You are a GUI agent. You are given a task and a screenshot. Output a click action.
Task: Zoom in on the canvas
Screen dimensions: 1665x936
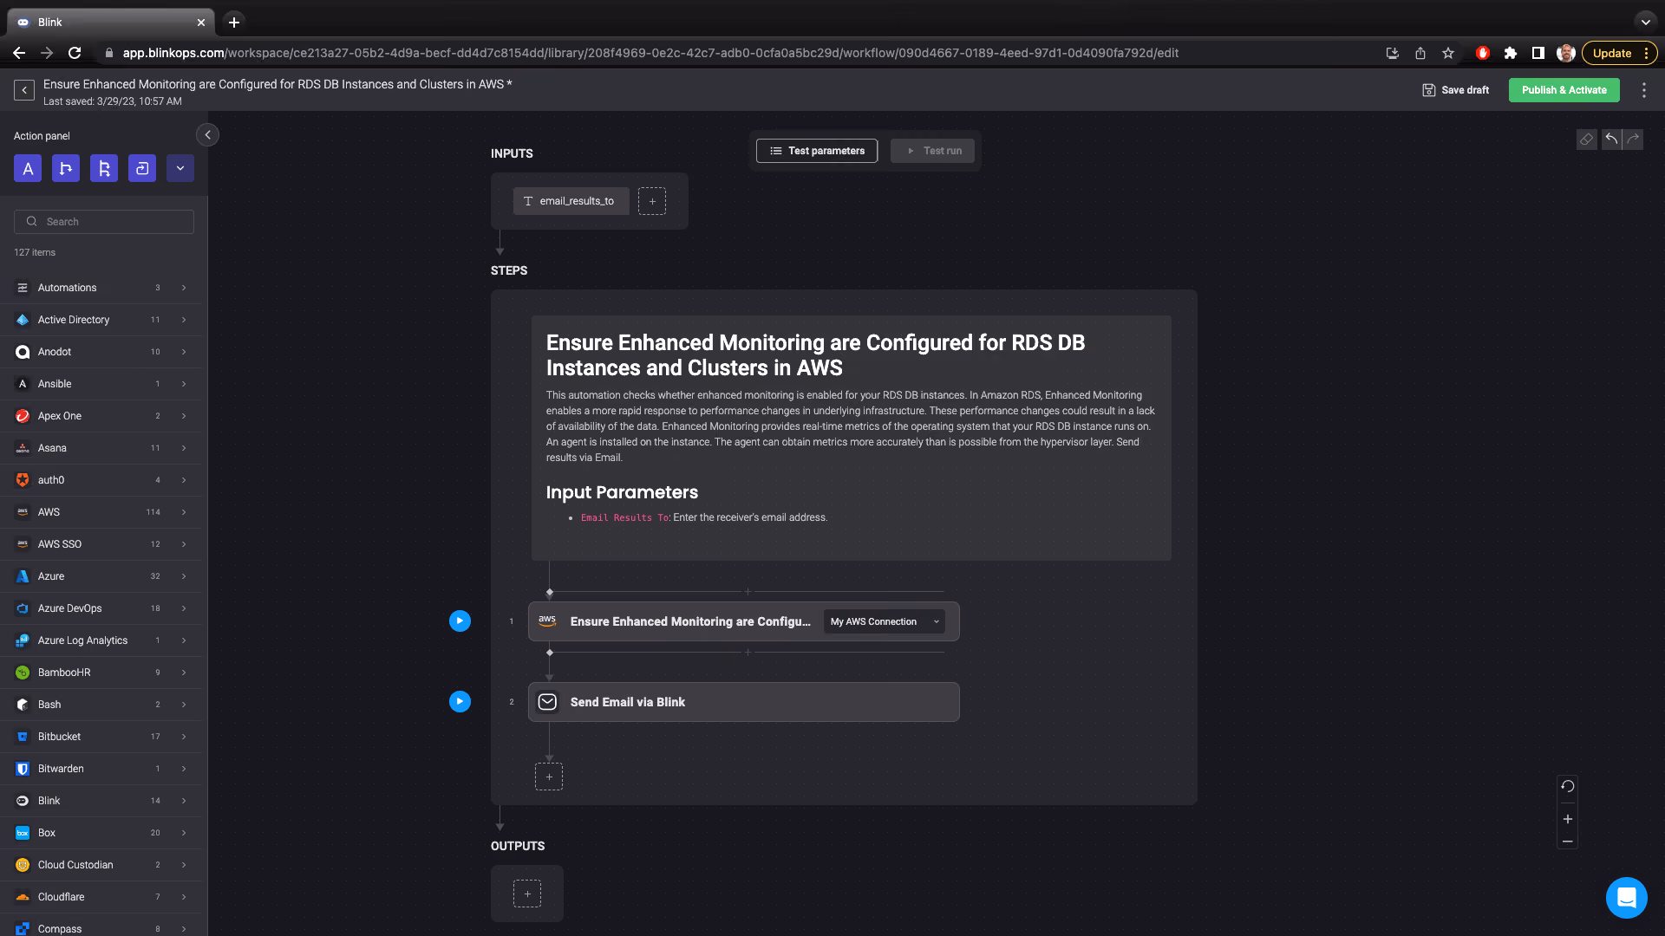pyautogui.click(x=1567, y=819)
